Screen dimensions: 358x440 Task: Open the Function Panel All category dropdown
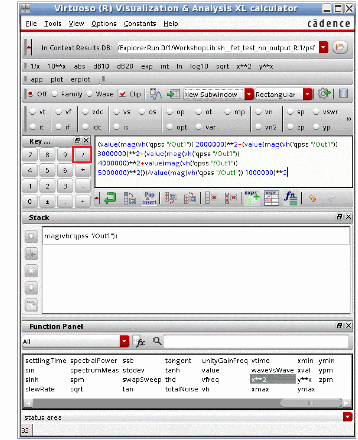(x=124, y=341)
